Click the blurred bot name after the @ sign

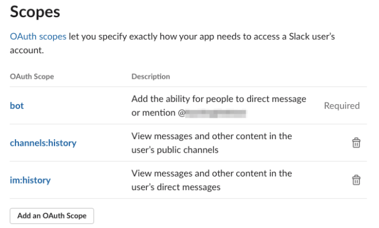click(216, 113)
